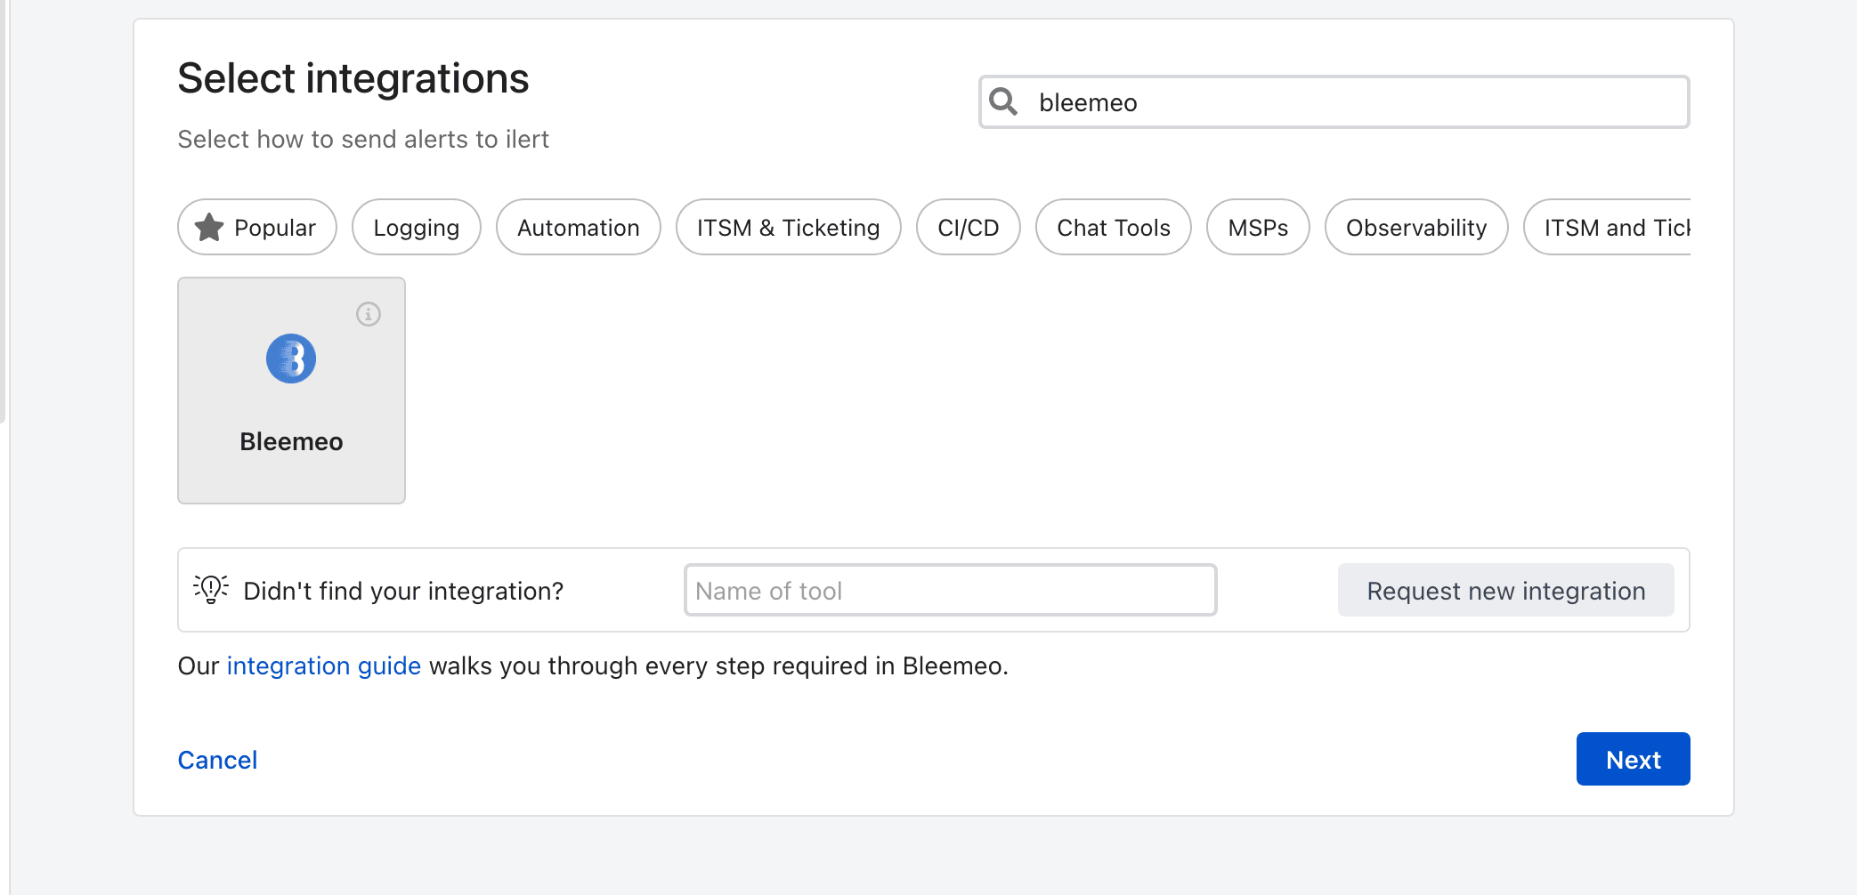Click the star icon in the Popular filter
1857x895 pixels.
coord(209,228)
